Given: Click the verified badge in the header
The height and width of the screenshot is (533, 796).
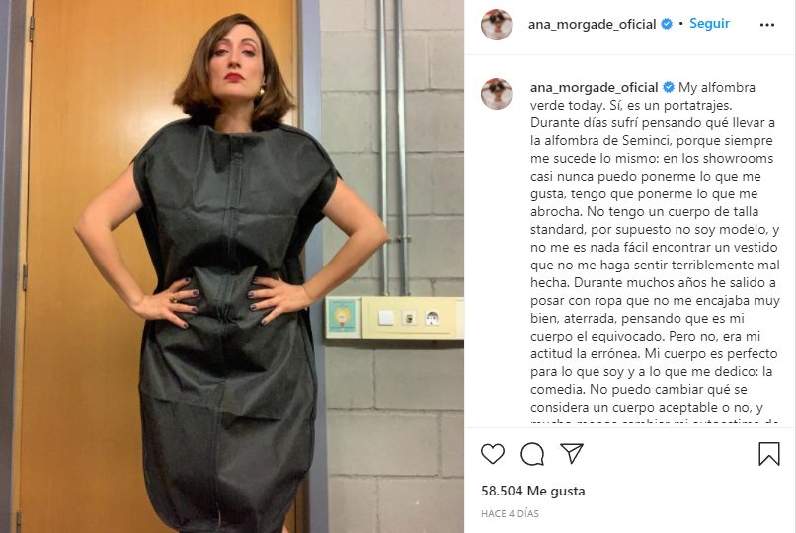Looking at the screenshot, I should (667, 24).
